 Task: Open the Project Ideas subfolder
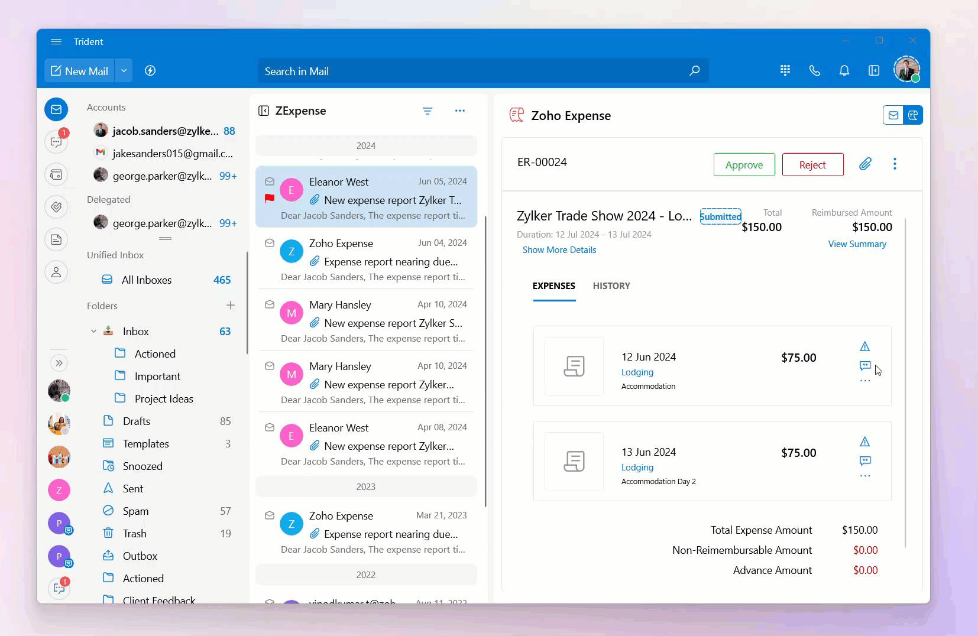pos(164,399)
